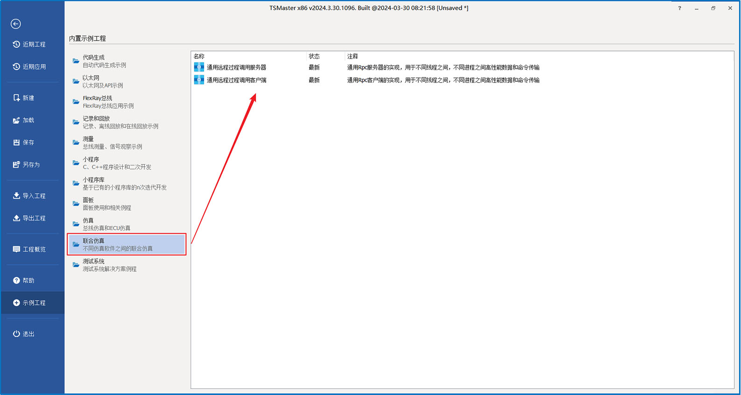This screenshot has width=741, height=395.
Task: Click the 名称 column header
Action: click(199, 56)
